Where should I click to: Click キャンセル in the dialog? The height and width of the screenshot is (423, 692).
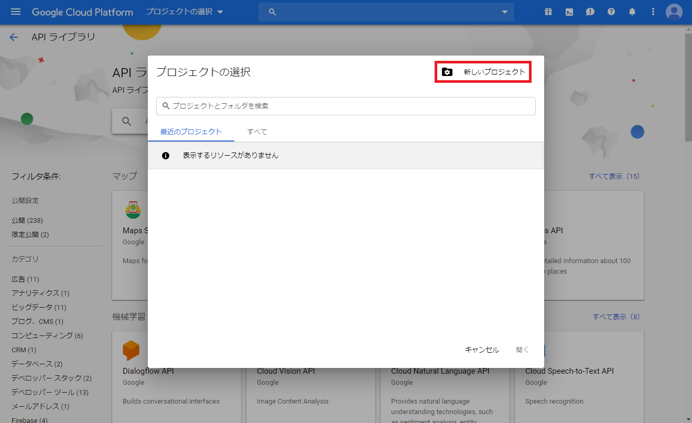(482, 350)
